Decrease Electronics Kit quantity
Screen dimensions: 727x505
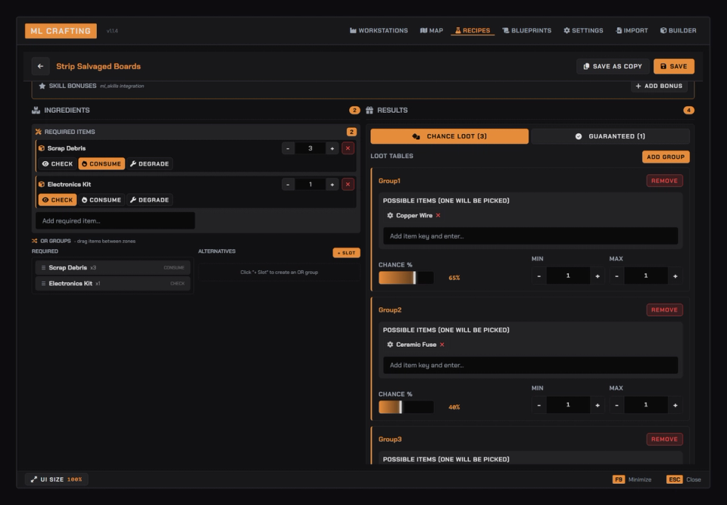click(x=288, y=185)
